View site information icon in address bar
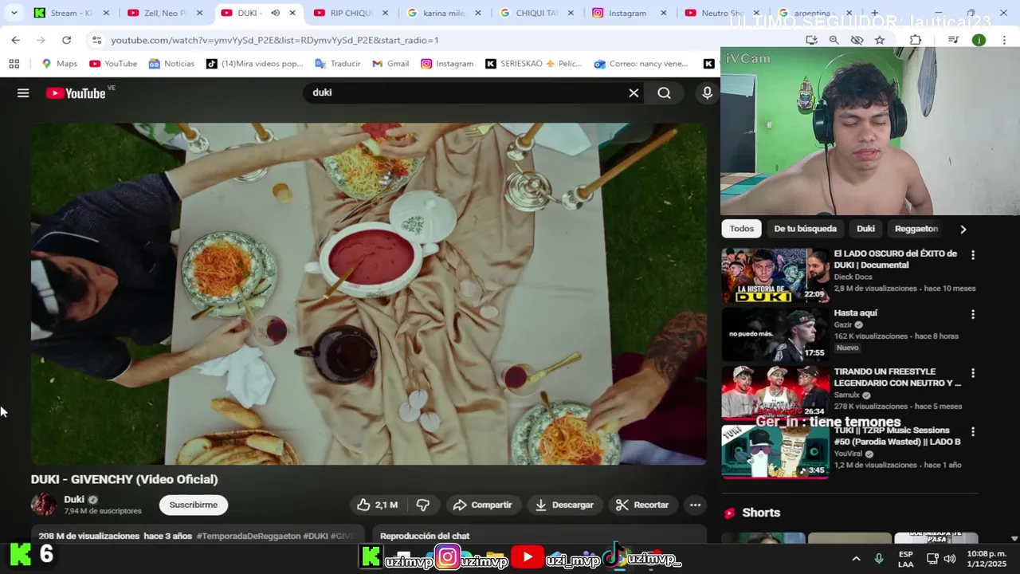The height and width of the screenshot is (574, 1020). click(96, 40)
